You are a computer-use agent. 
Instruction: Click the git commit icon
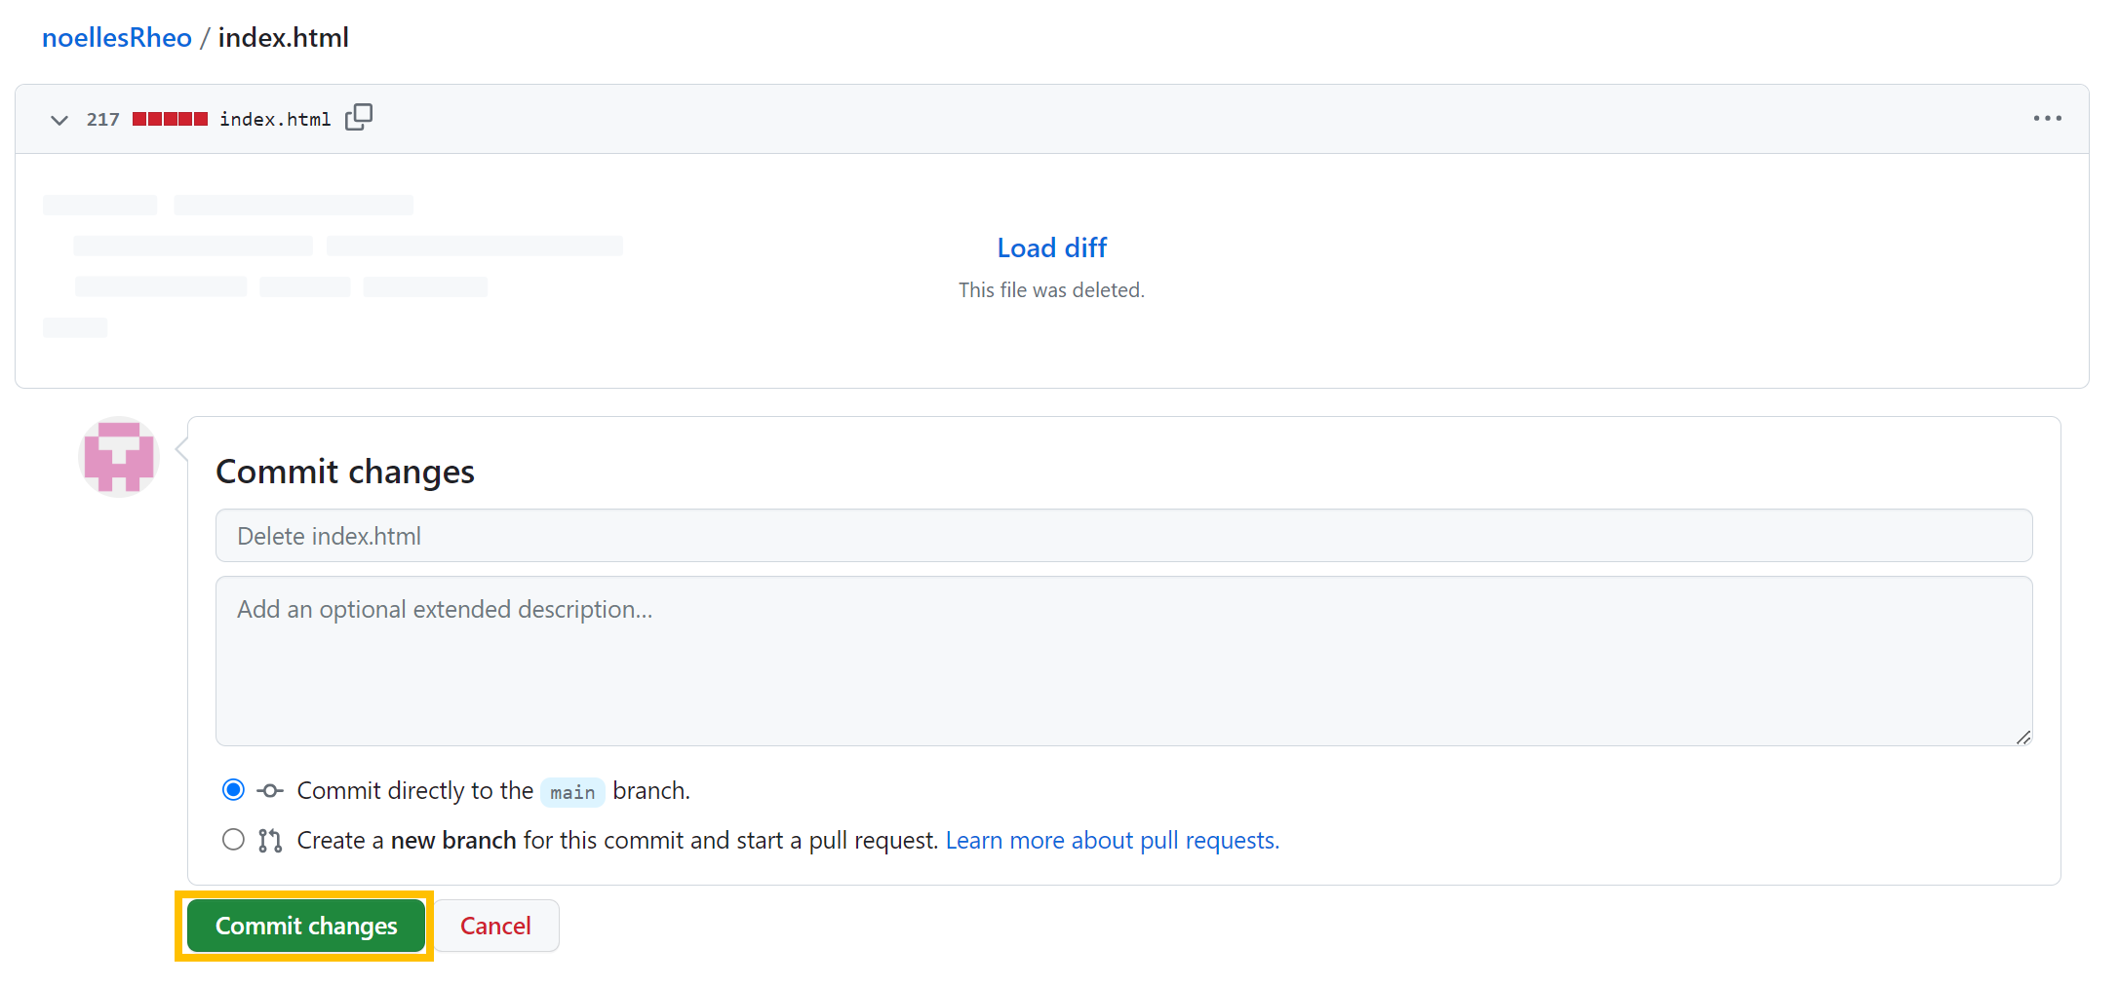tap(270, 791)
